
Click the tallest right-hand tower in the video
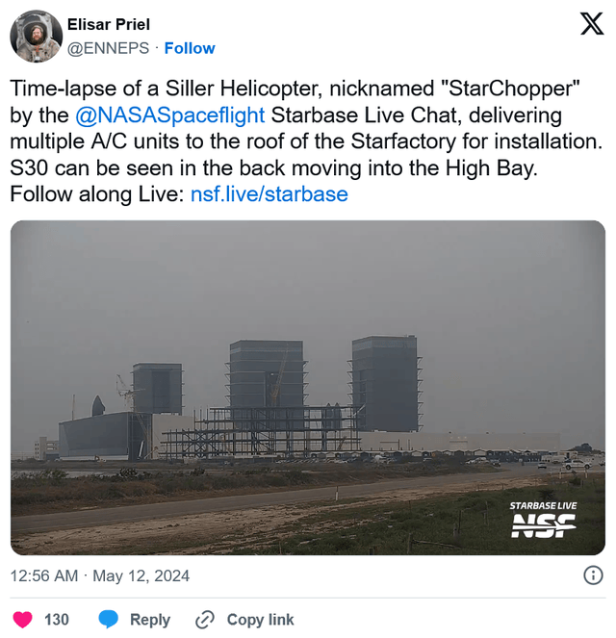point(385,383)
